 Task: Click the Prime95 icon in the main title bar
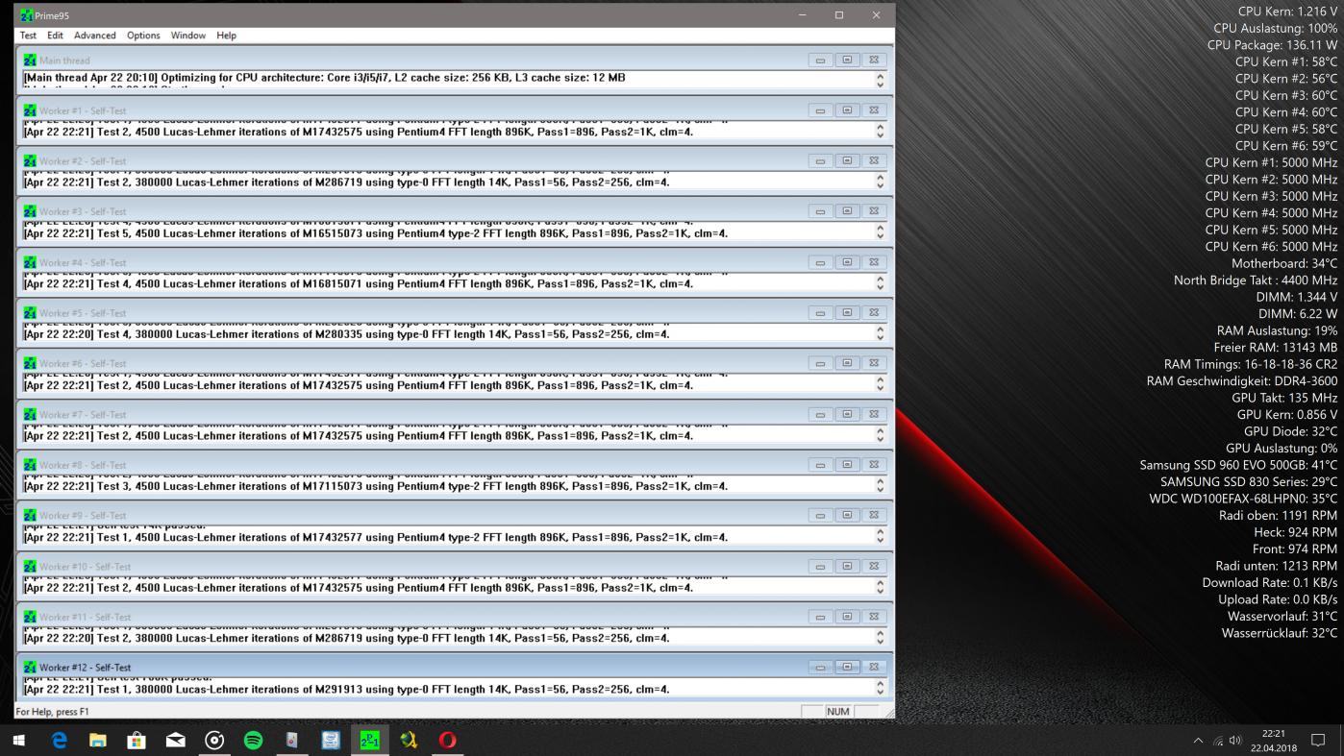pos(27,15)
